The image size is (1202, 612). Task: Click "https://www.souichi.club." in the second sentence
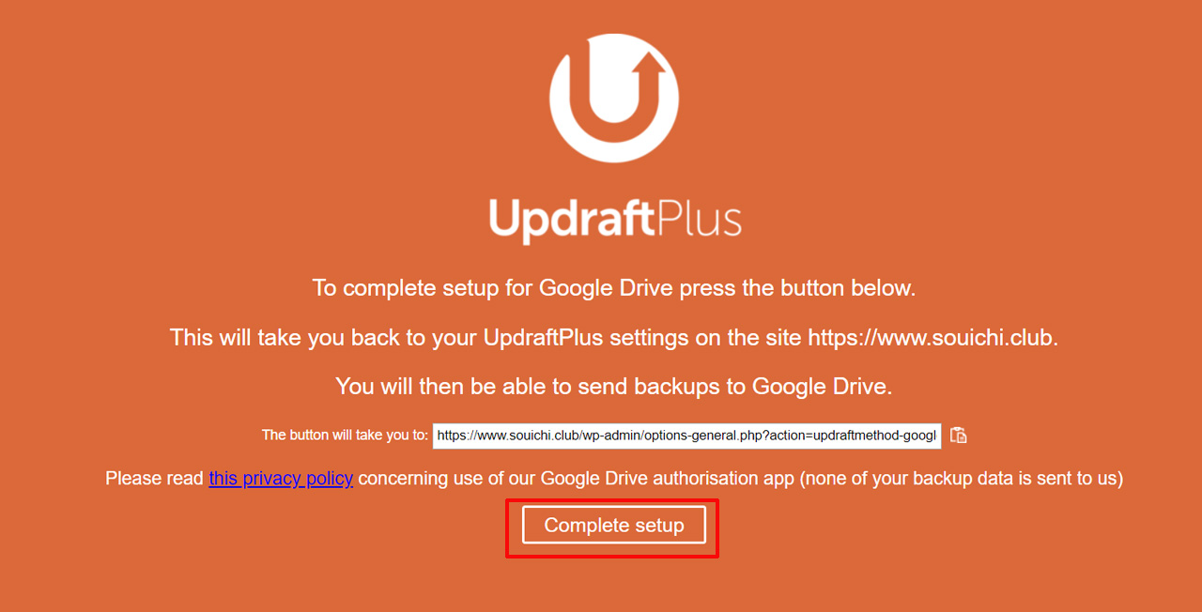933,338
